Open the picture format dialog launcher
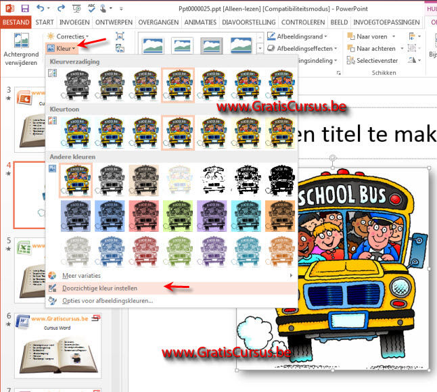Screen dimensions: 437x392 click(339, 73)
